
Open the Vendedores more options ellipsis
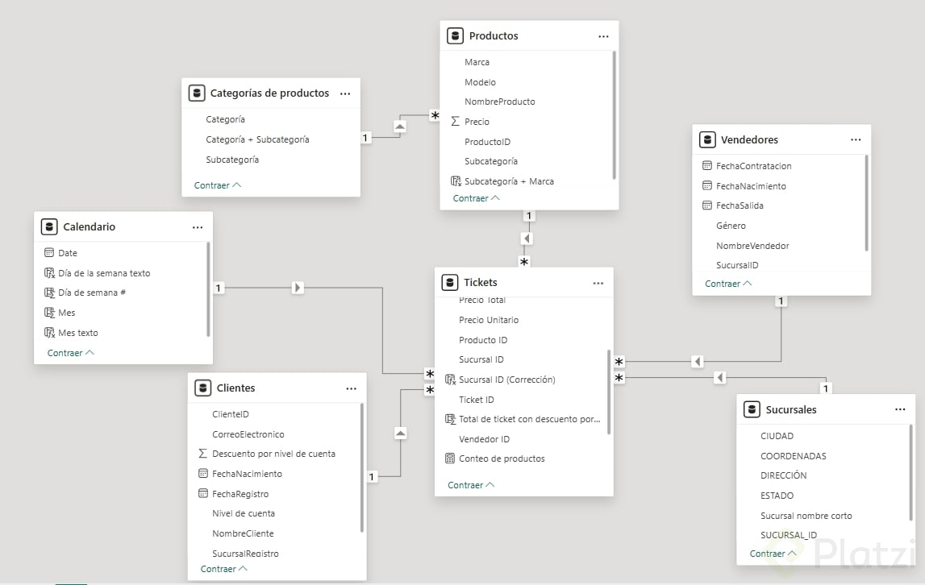pyautogui.click(x=856, y=139)
